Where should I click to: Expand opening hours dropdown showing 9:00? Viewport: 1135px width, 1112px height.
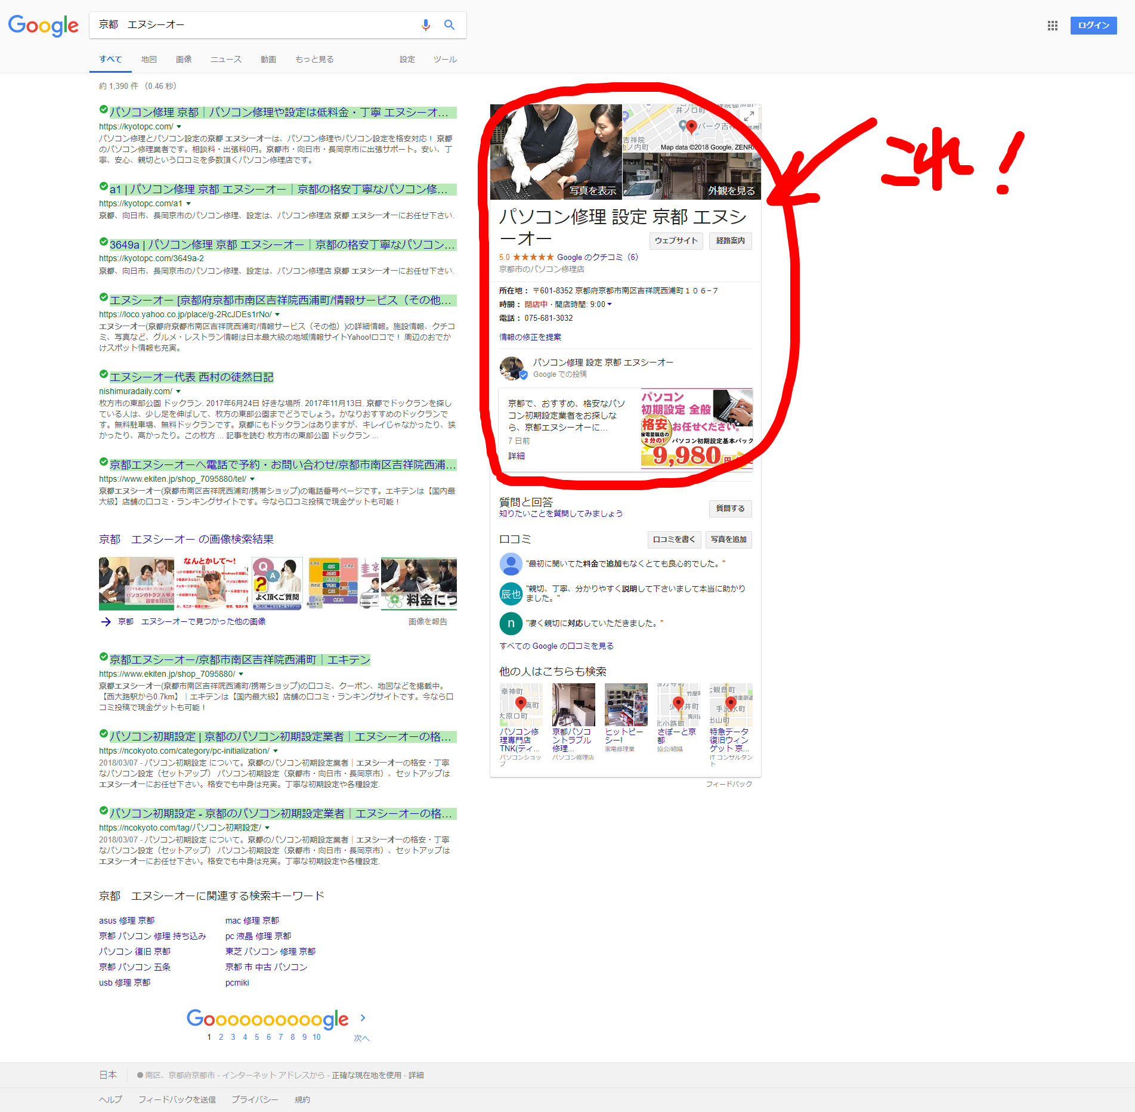point(610,305)
